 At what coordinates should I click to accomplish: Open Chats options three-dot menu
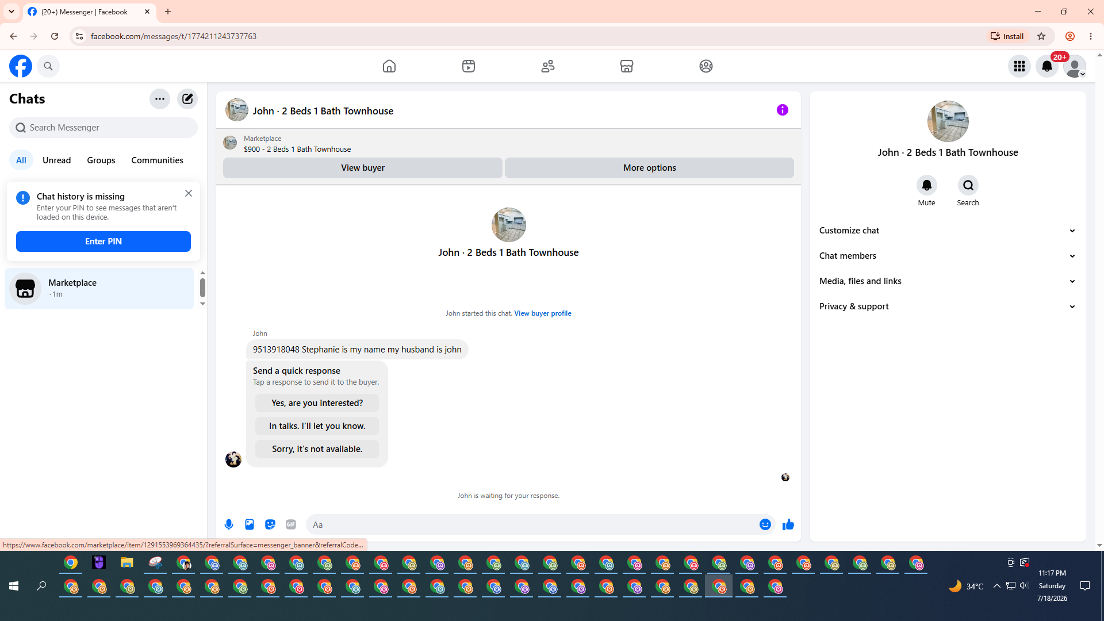[160, 99]
